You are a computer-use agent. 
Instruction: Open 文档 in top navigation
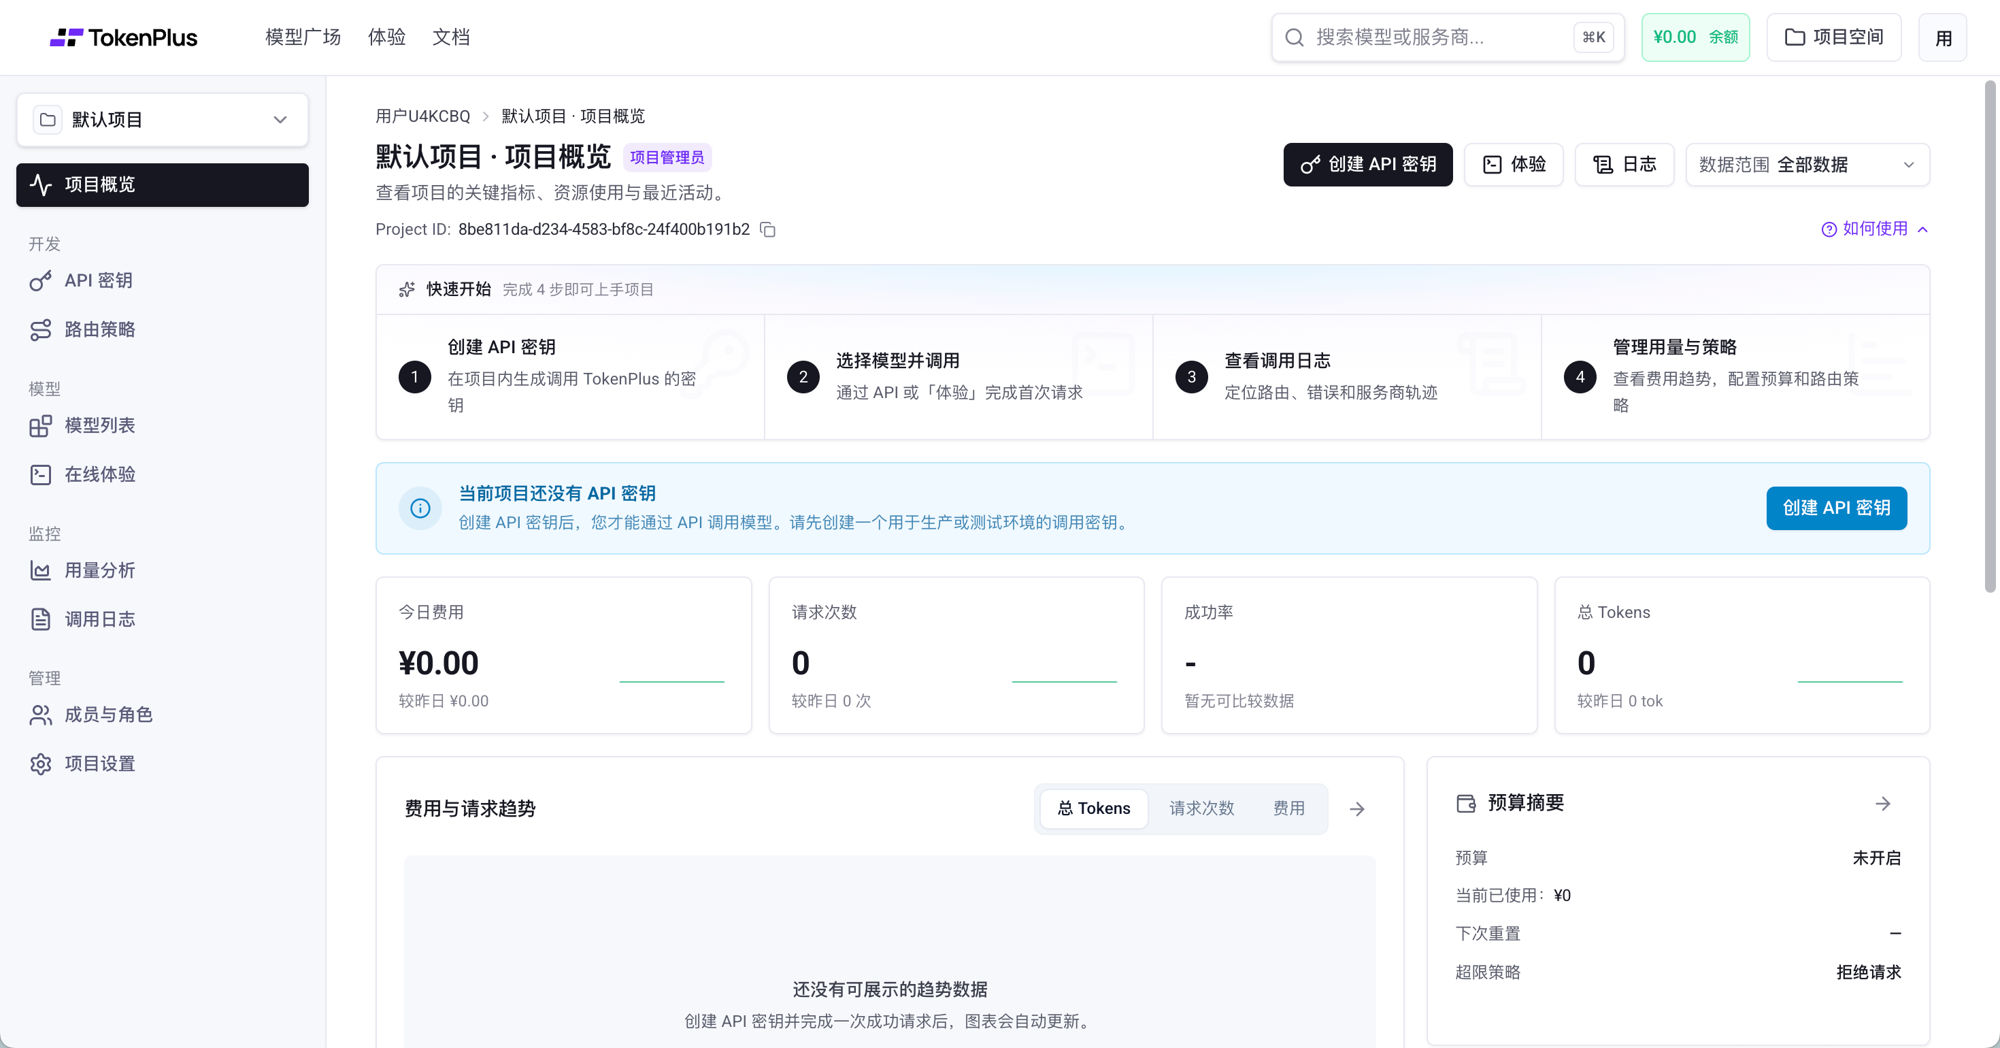point(451,37)
